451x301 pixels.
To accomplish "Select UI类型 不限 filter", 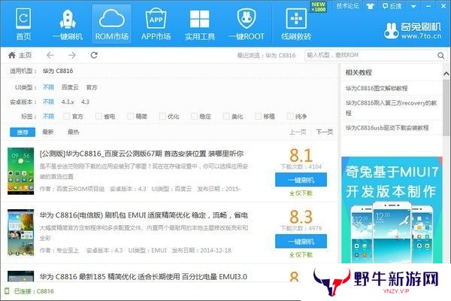I will coord(48,87).
